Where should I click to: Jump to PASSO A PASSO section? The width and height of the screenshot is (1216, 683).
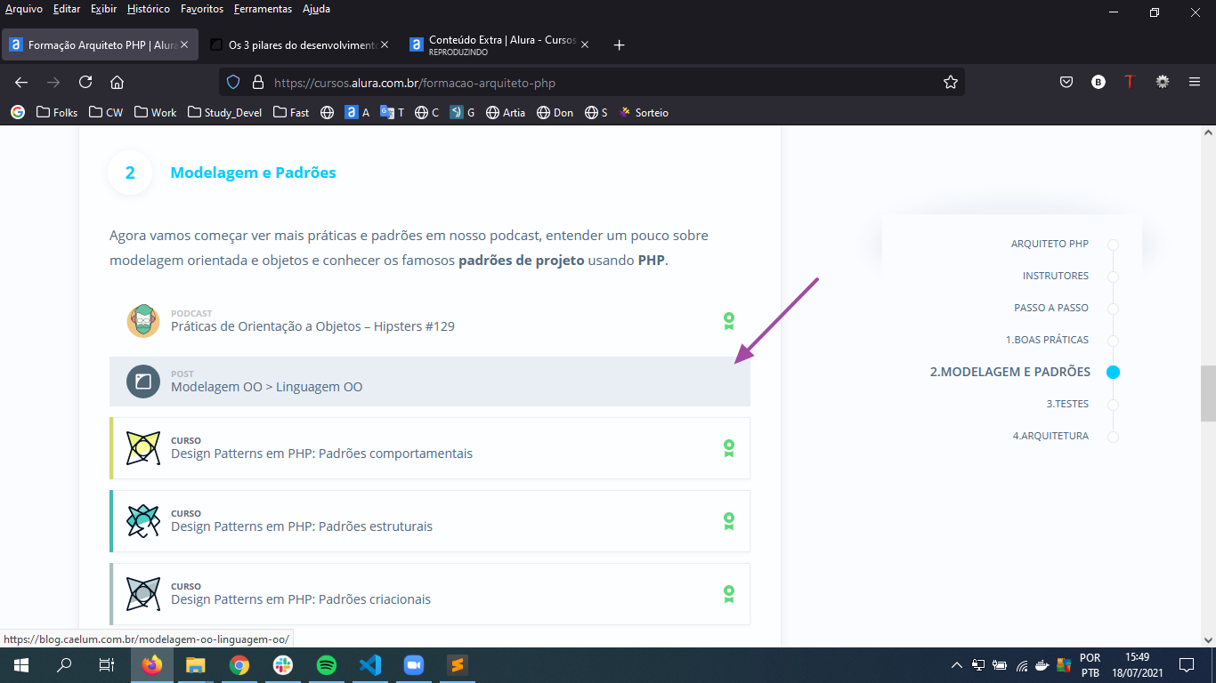pos(1051,308)
